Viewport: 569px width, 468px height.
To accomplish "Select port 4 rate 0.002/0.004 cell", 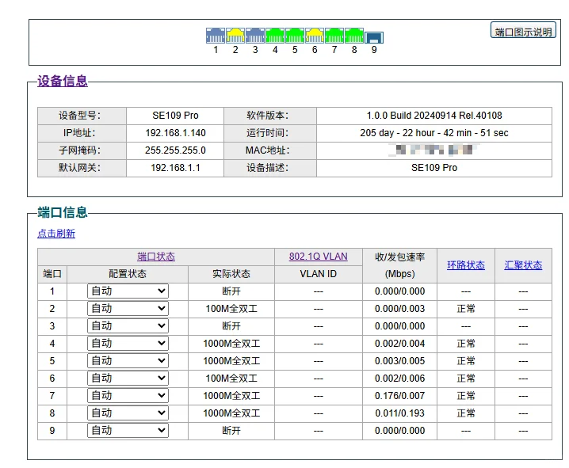I will coord(399,344).
